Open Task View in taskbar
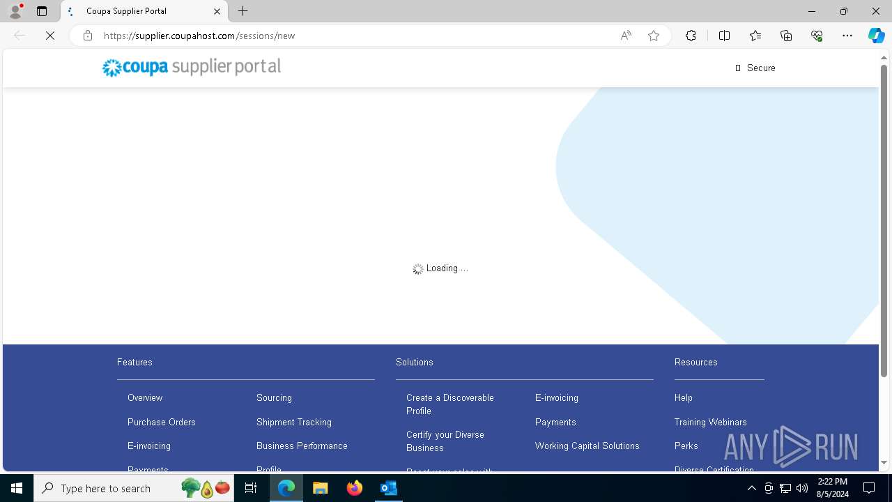This screenshot has height=502, width=892. 251,488
